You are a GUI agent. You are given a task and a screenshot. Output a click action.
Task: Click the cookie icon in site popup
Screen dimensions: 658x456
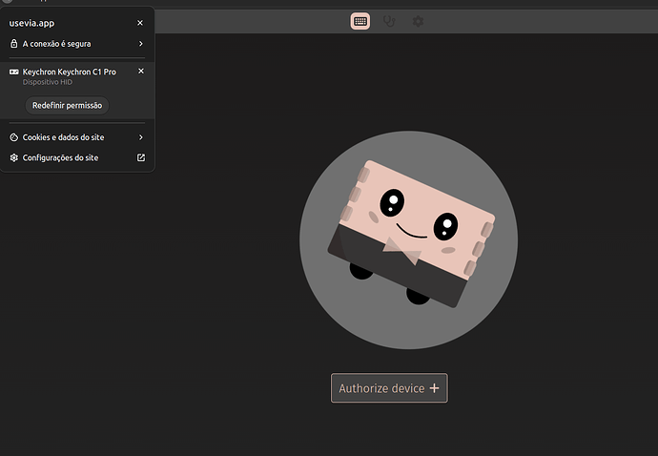click(x=14, y=137)
